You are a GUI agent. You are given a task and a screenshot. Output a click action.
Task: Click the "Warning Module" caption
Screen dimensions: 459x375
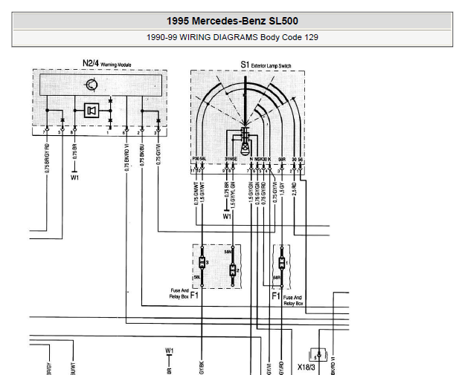[x=116, y=65]
